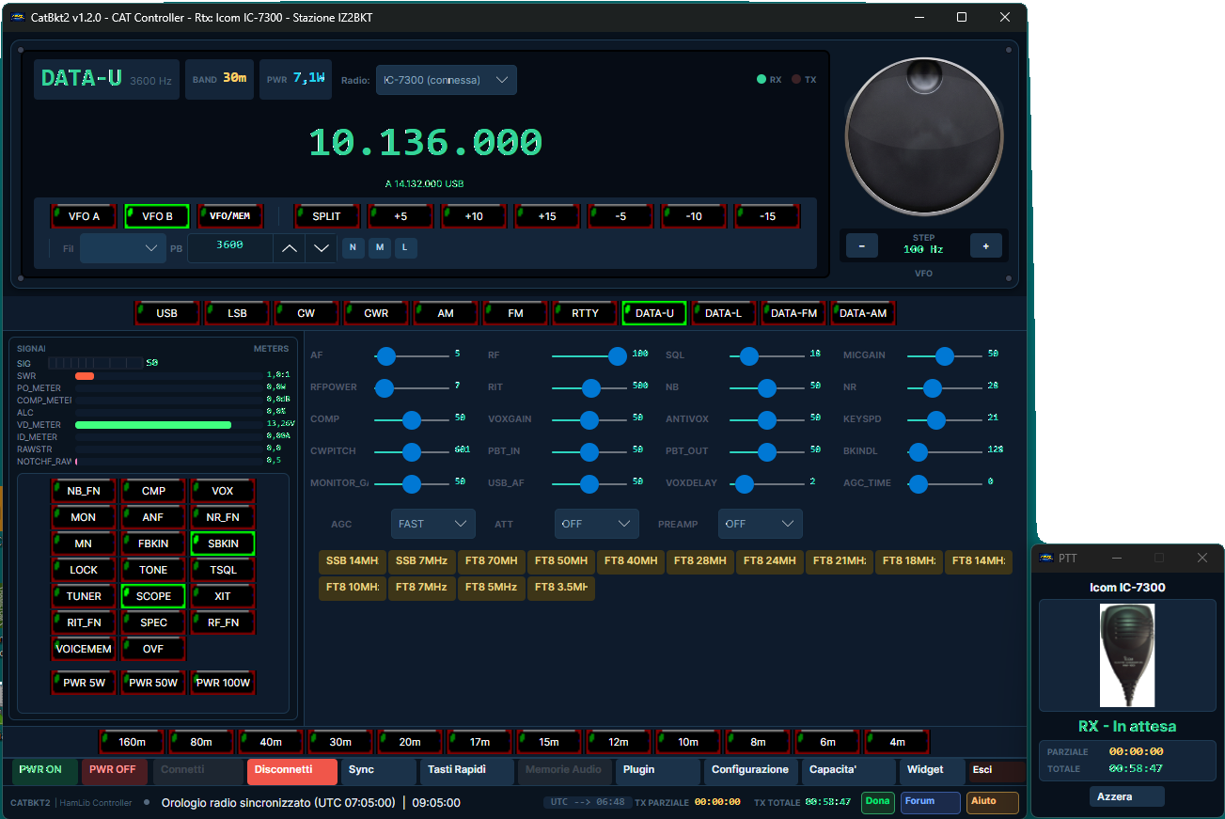Open the PREAMP dropdown

pyautogui.click(x=761, y=524)
